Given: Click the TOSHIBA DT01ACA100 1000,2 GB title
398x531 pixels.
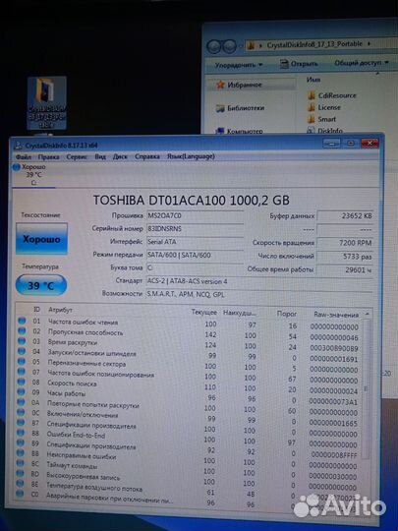Looking at the screenshot, I should coord(192,201).
